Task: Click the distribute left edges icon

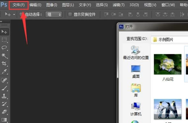Action: coord(182,14)
